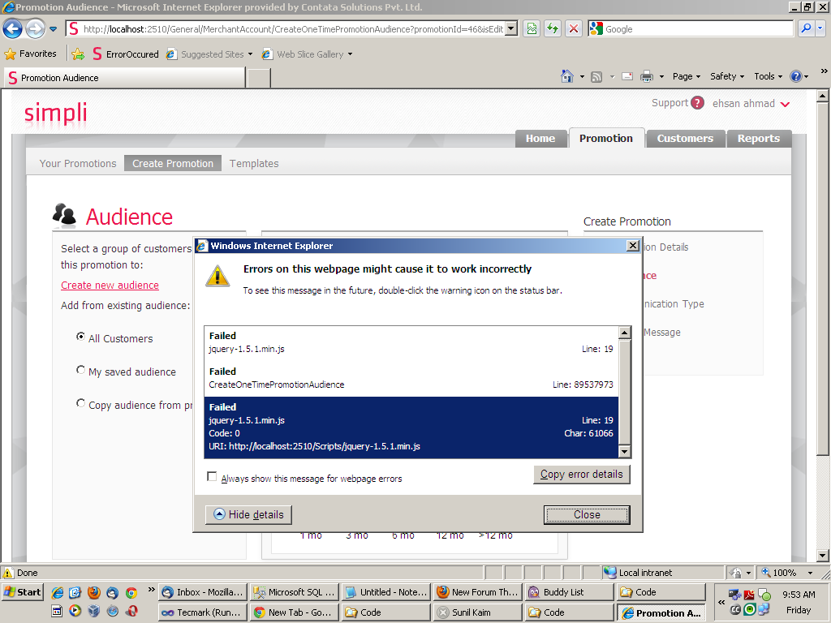This screenshot has width=831, height=623.
Task: Open the Favorites star icon
Action: (x=10, y=54)
